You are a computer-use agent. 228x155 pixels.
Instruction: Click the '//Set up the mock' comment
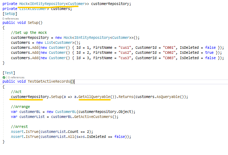[x=29, y=32]
